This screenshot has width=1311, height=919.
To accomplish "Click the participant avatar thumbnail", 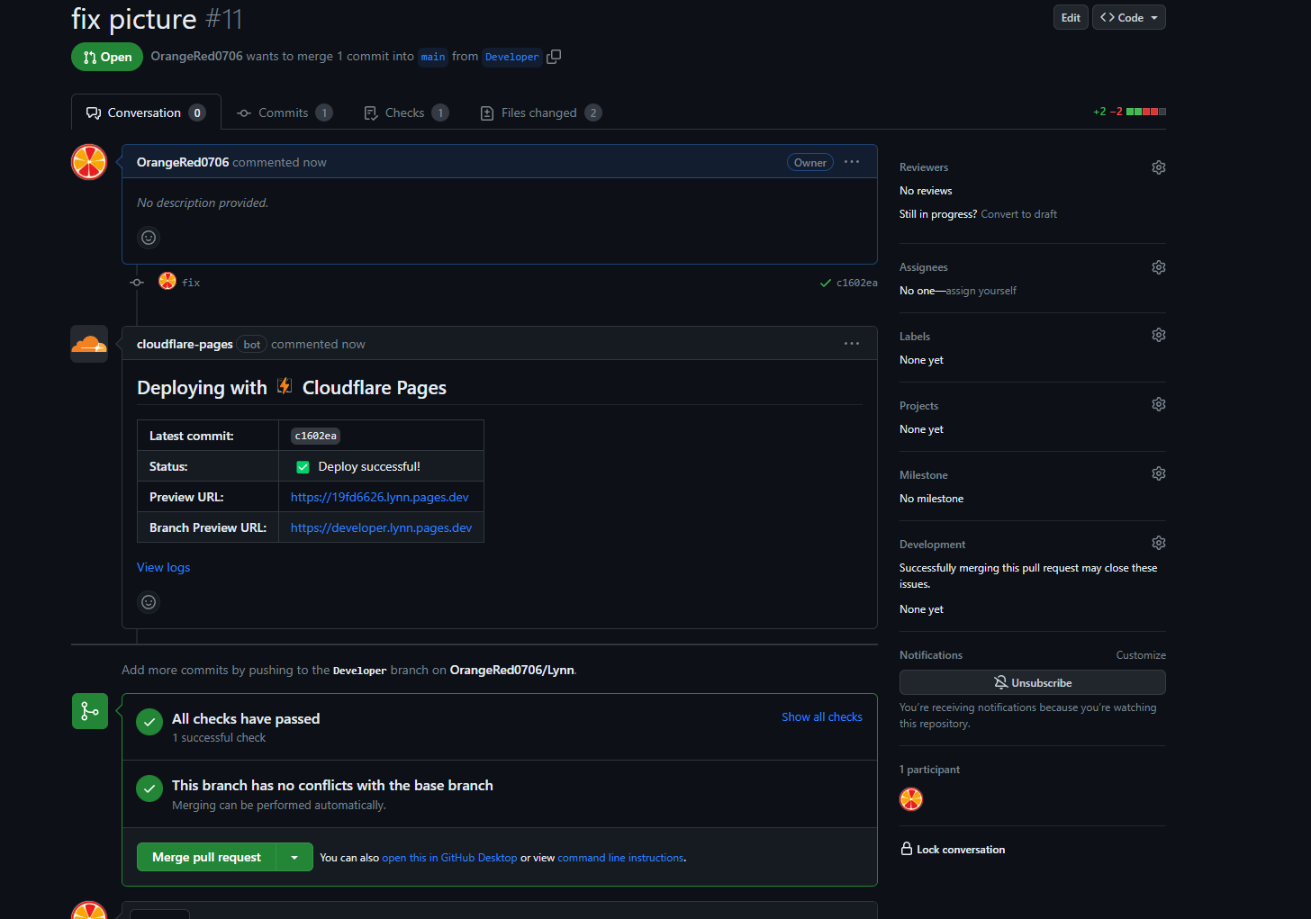I will coord(911,799).
